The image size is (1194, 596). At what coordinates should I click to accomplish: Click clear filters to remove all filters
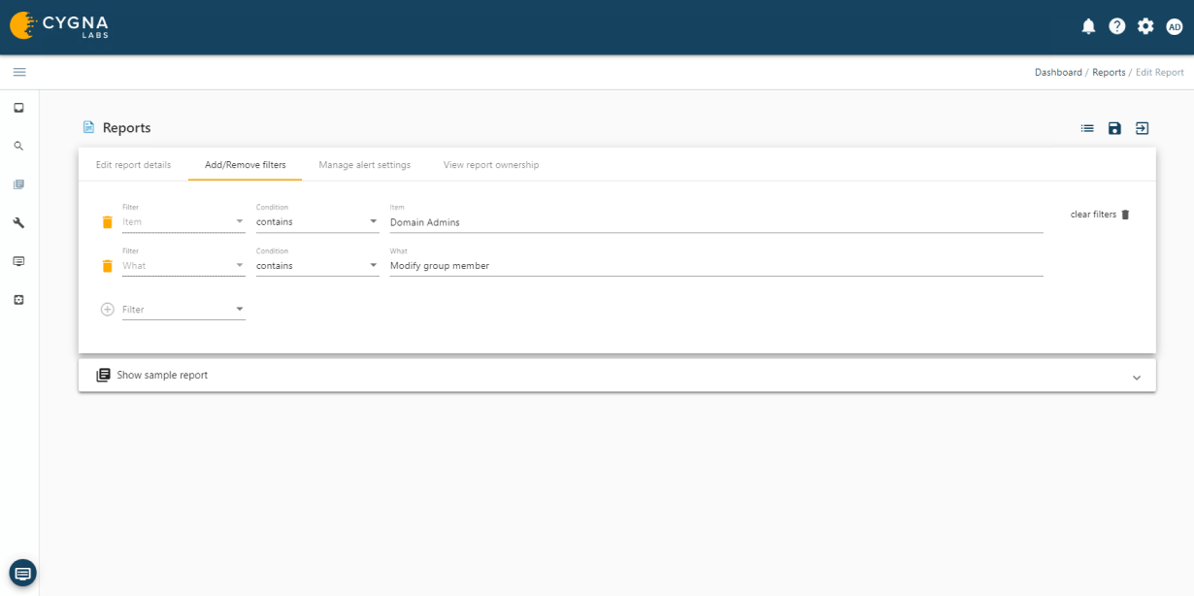pos(1092,214)
